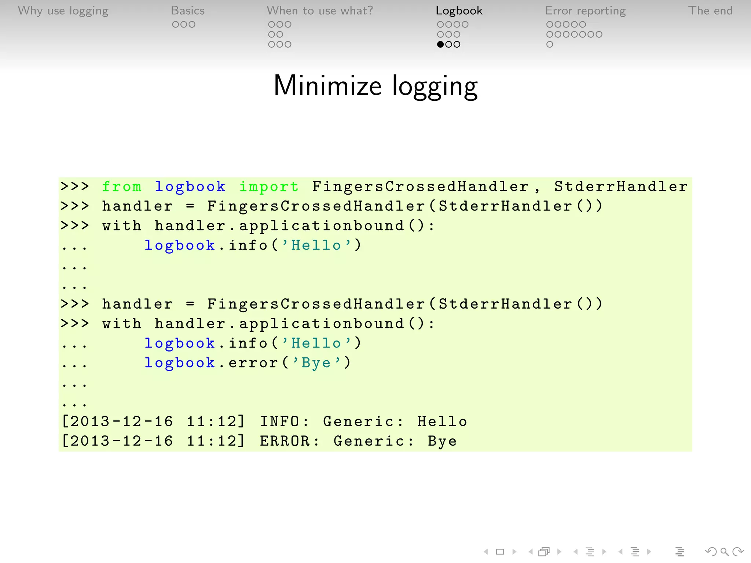Go to the 'Error reporting' section
This screenshot has width=751, height=563.
tap(585, 11)
